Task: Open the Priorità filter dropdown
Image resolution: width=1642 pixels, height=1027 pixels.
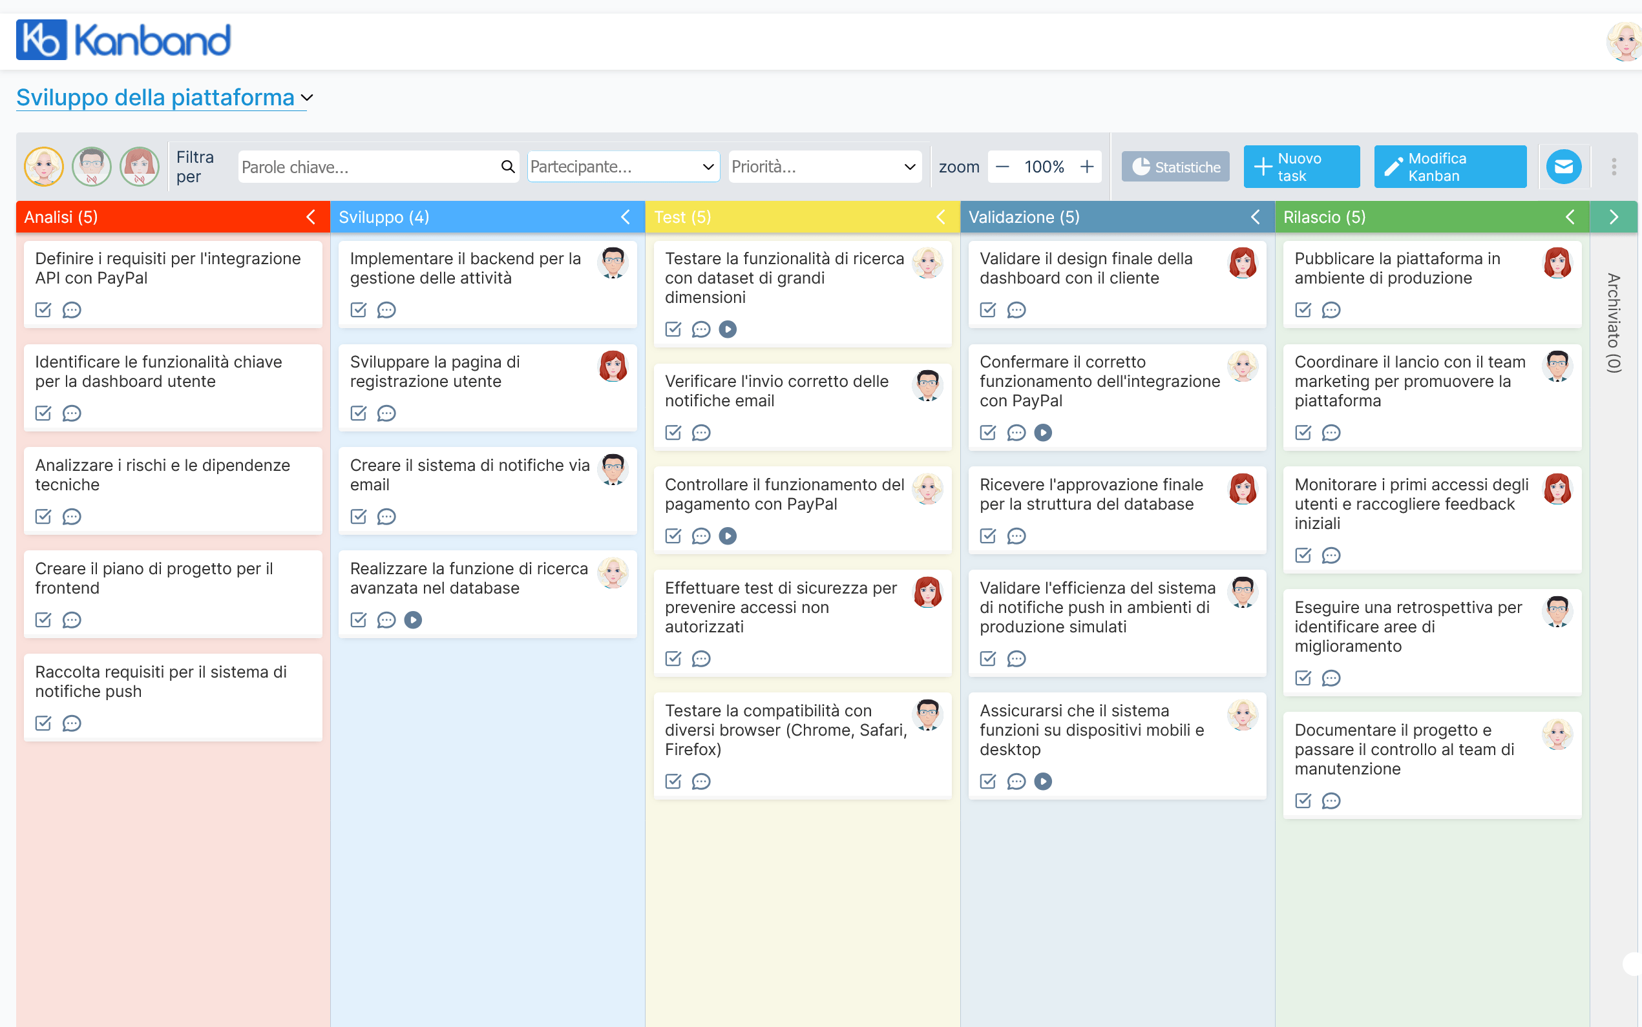Action: coord(823,167)
